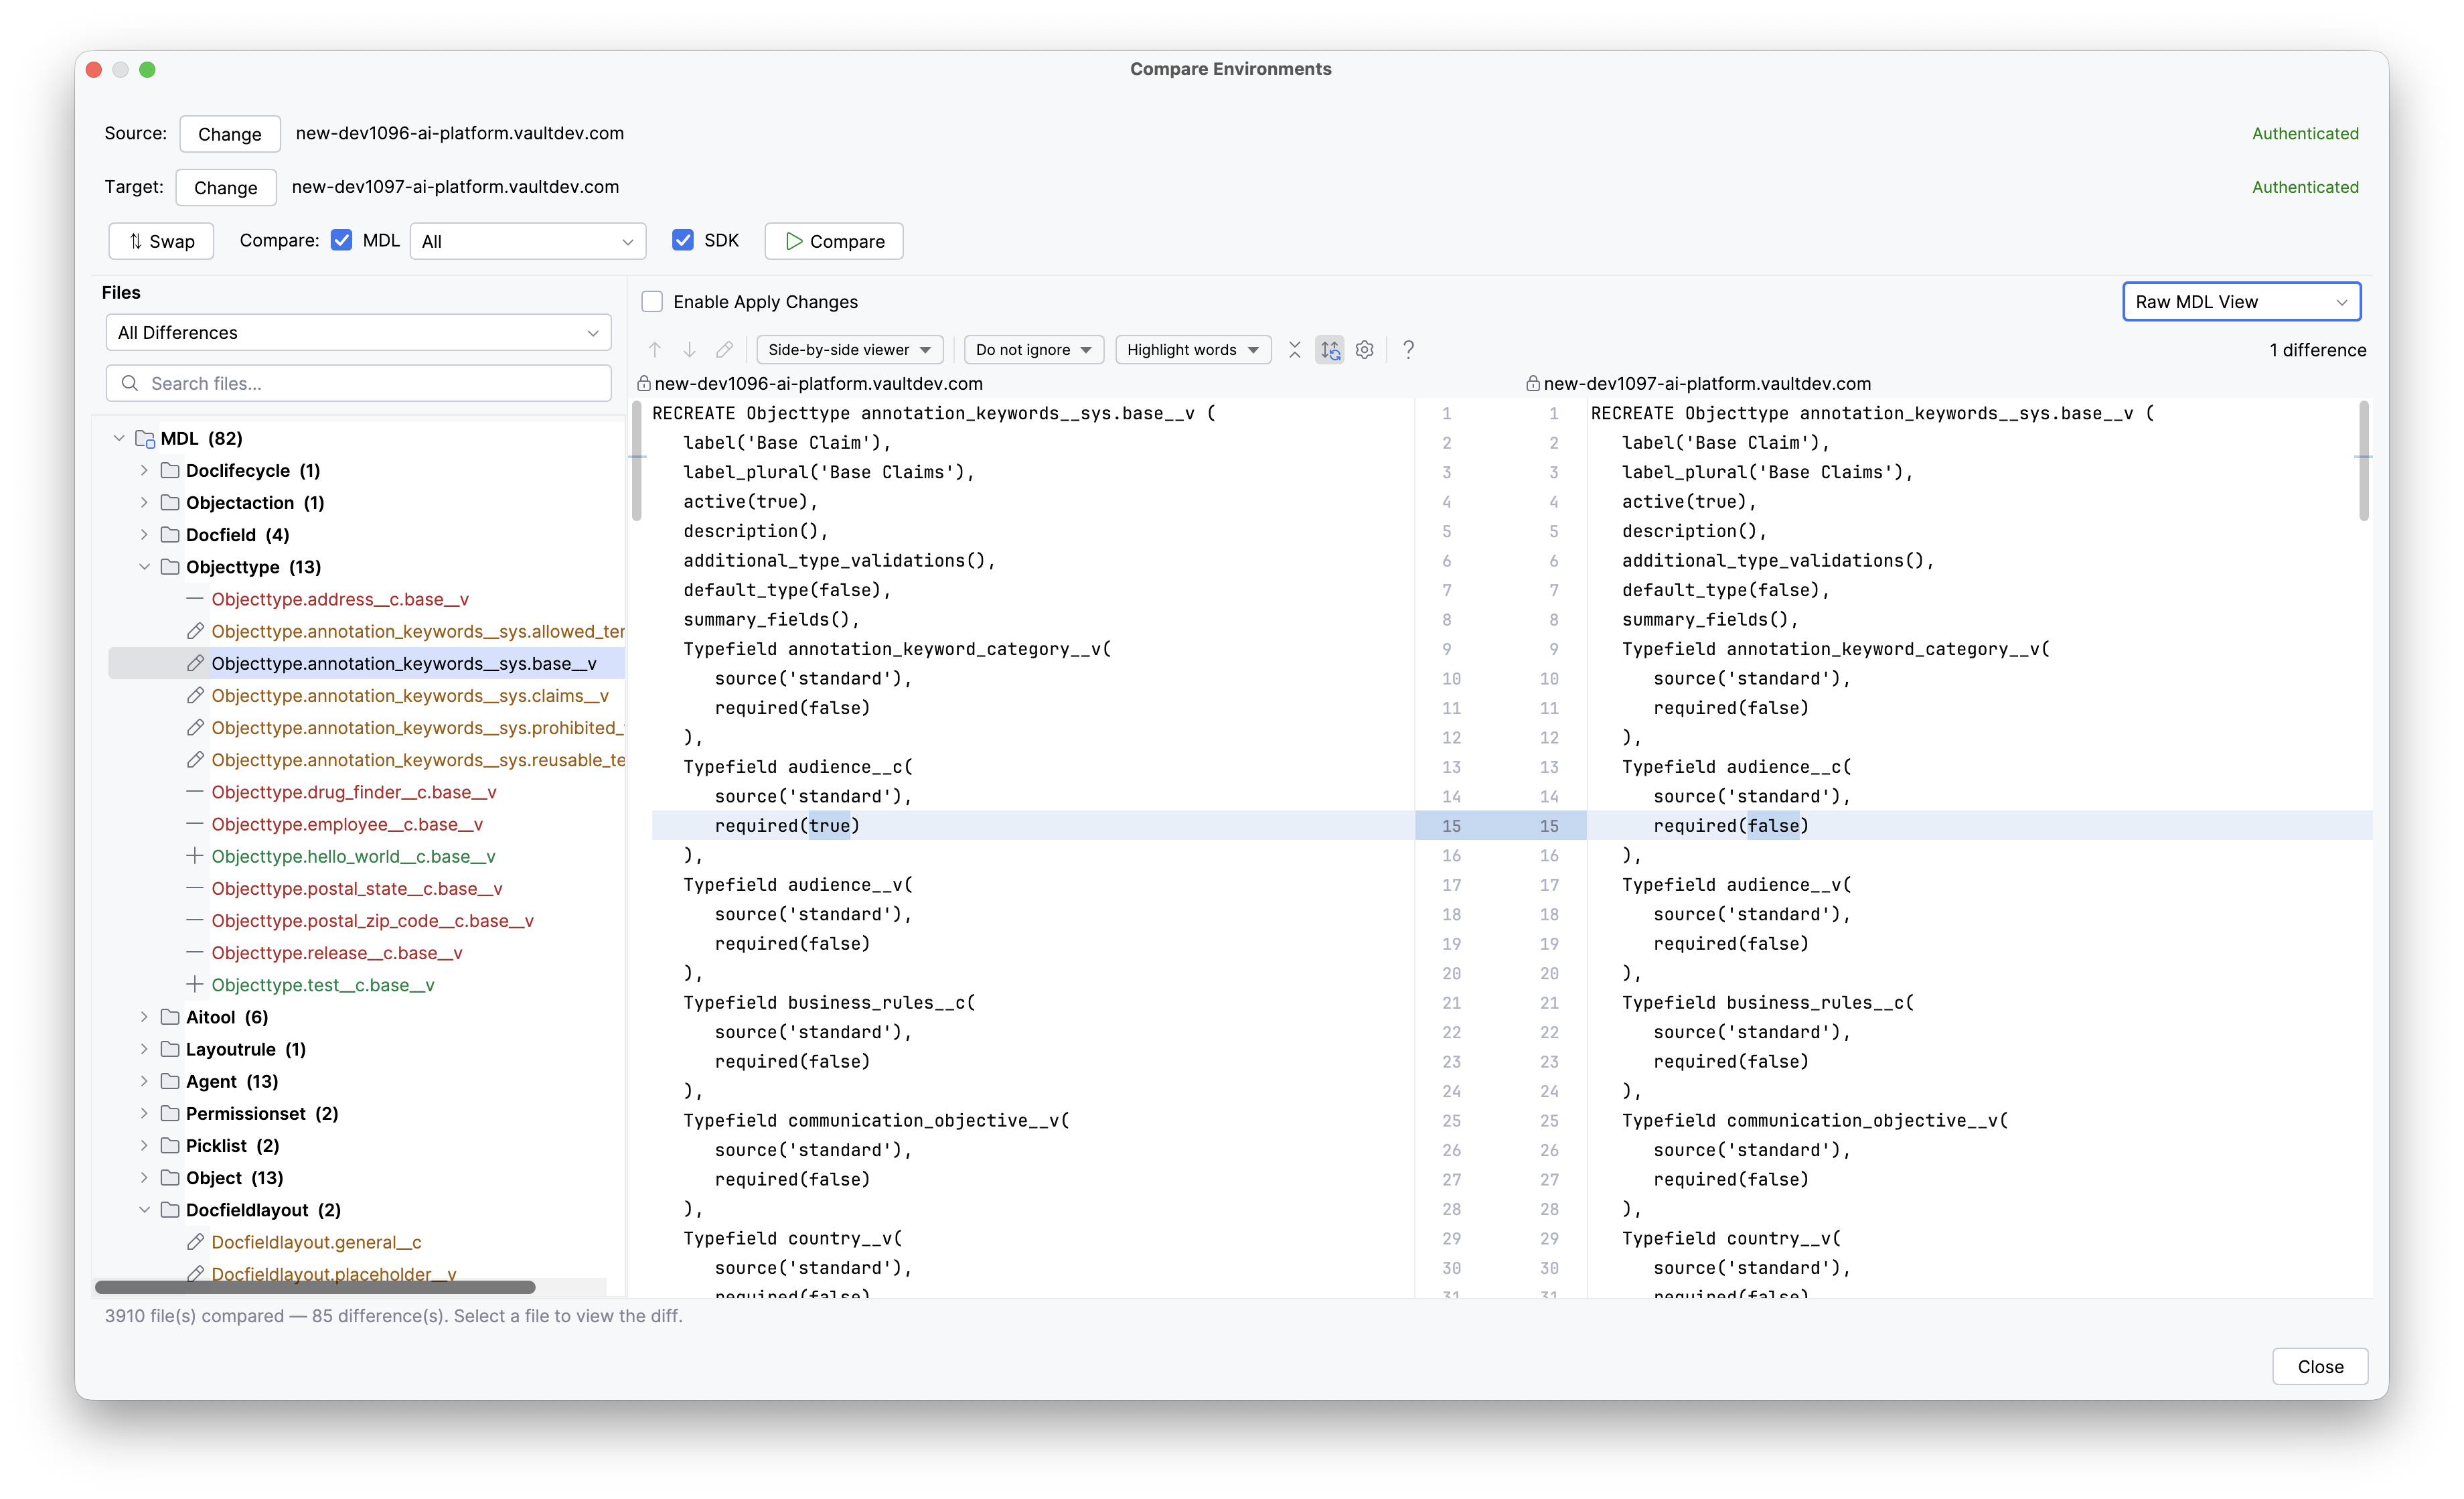Click lock icon beside new-dev1096 header
The height and width of the screenshot is (1499, 2464).
(x=644, y=383)
